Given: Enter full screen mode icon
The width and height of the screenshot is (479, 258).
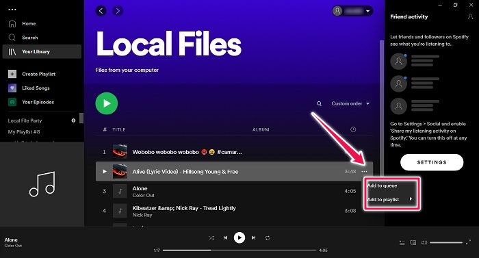Looking at the screenshot, I should (x=468, y=243).
